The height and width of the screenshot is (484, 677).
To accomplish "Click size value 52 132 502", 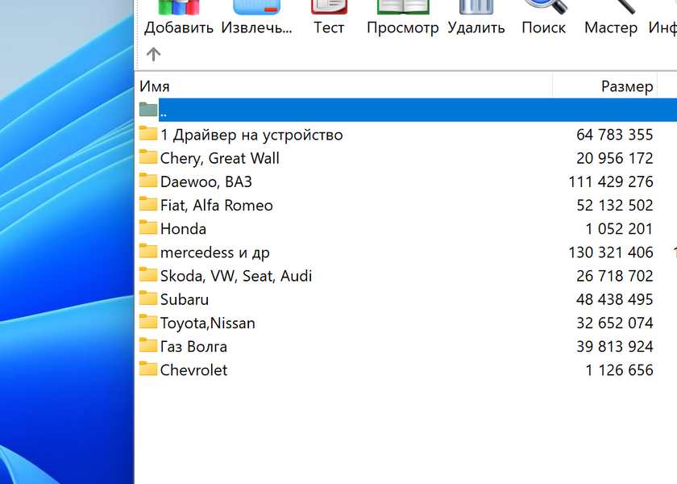I will (x=614, y=205).
